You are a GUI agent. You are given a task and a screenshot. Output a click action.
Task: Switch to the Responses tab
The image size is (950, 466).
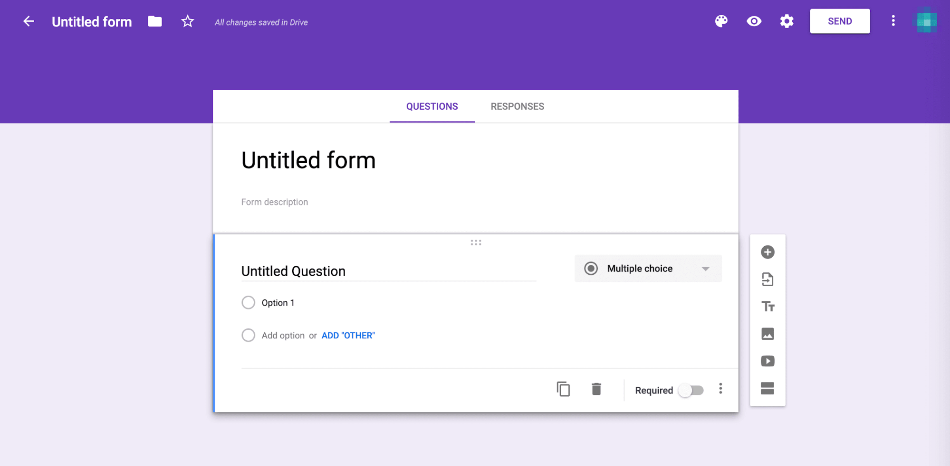(x=517, y=106)
